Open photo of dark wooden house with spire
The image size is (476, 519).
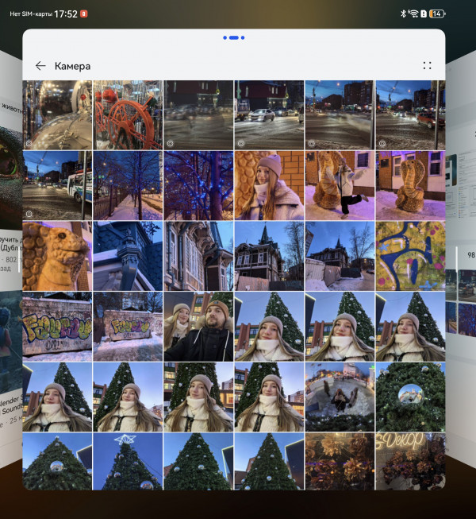[x=269, y=256]
